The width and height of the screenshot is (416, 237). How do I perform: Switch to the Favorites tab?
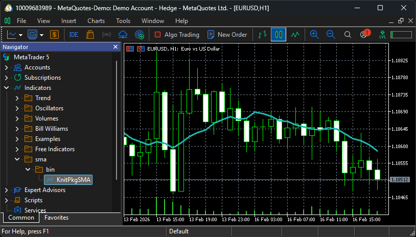coord(56,218)
